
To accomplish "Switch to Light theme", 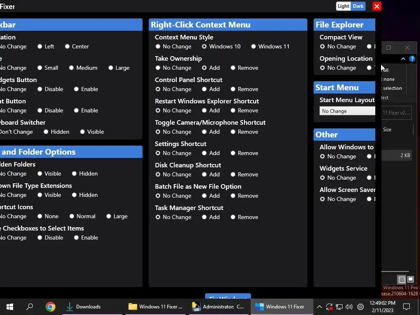I will 343,6.
